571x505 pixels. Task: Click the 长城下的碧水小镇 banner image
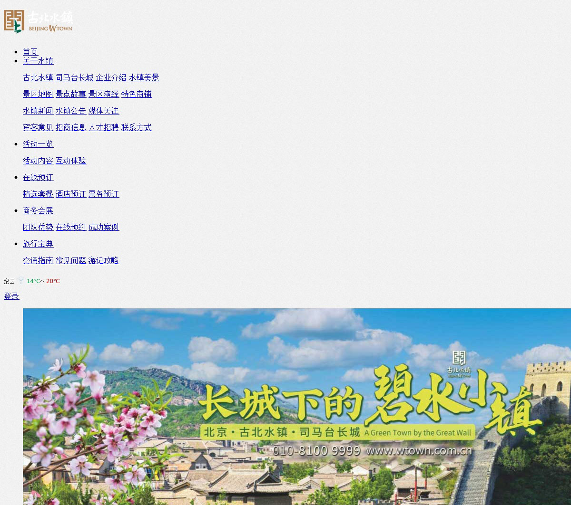click(x=297, y=407)
